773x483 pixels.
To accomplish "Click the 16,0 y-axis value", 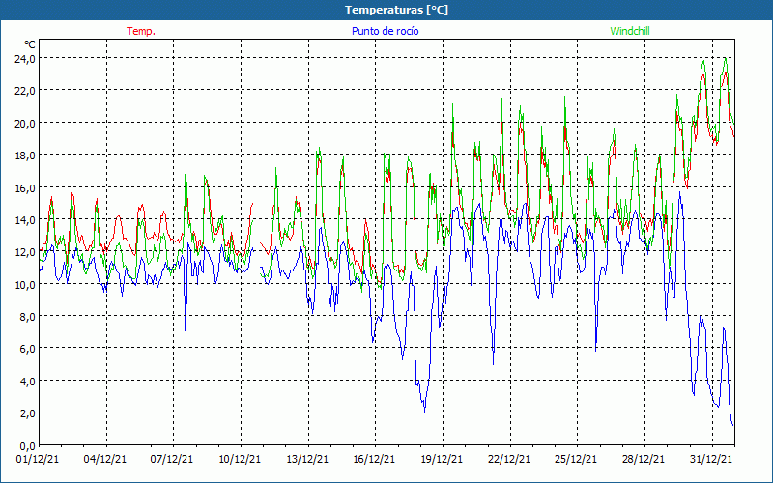I will [x=25, y=187].
